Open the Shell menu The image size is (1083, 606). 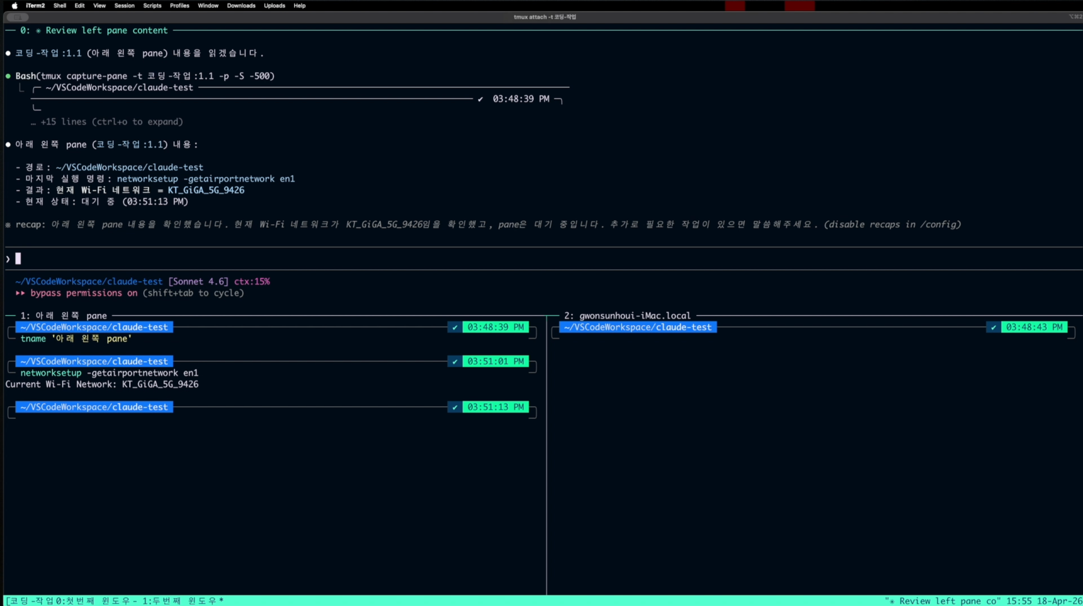[60, 5]
